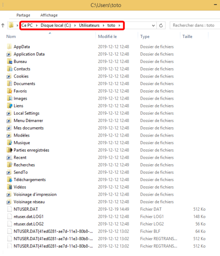Sort by the Modifié le column header
The height and width of the screenshot is (256, 220).
coord(117,37)
